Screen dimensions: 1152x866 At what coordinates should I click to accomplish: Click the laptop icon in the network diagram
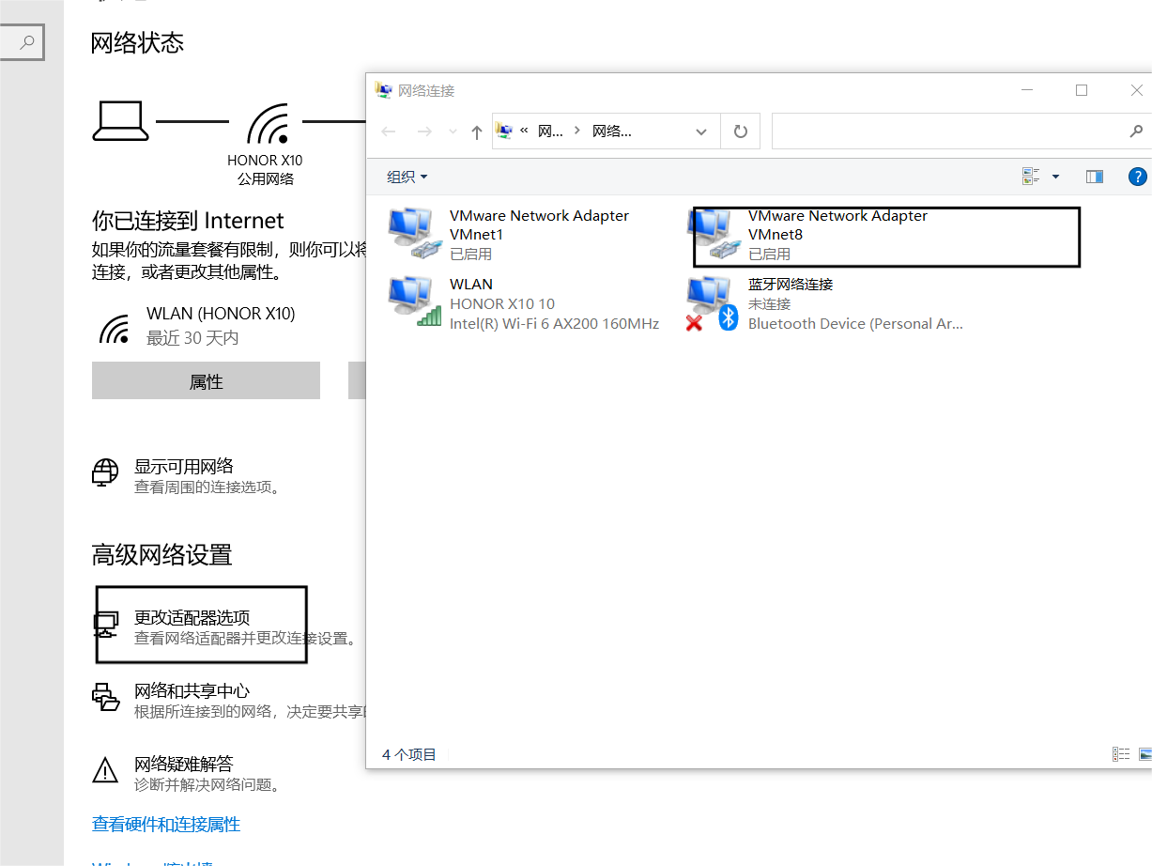click(x=121, y=121)
